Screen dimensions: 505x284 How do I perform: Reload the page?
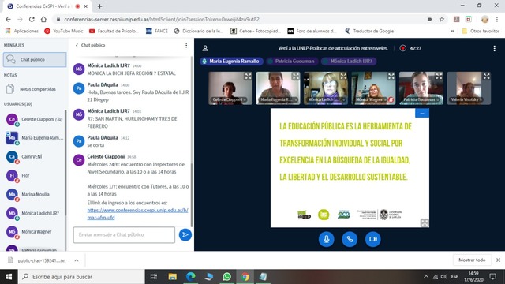pyautogui.click(x=32, y=19)
